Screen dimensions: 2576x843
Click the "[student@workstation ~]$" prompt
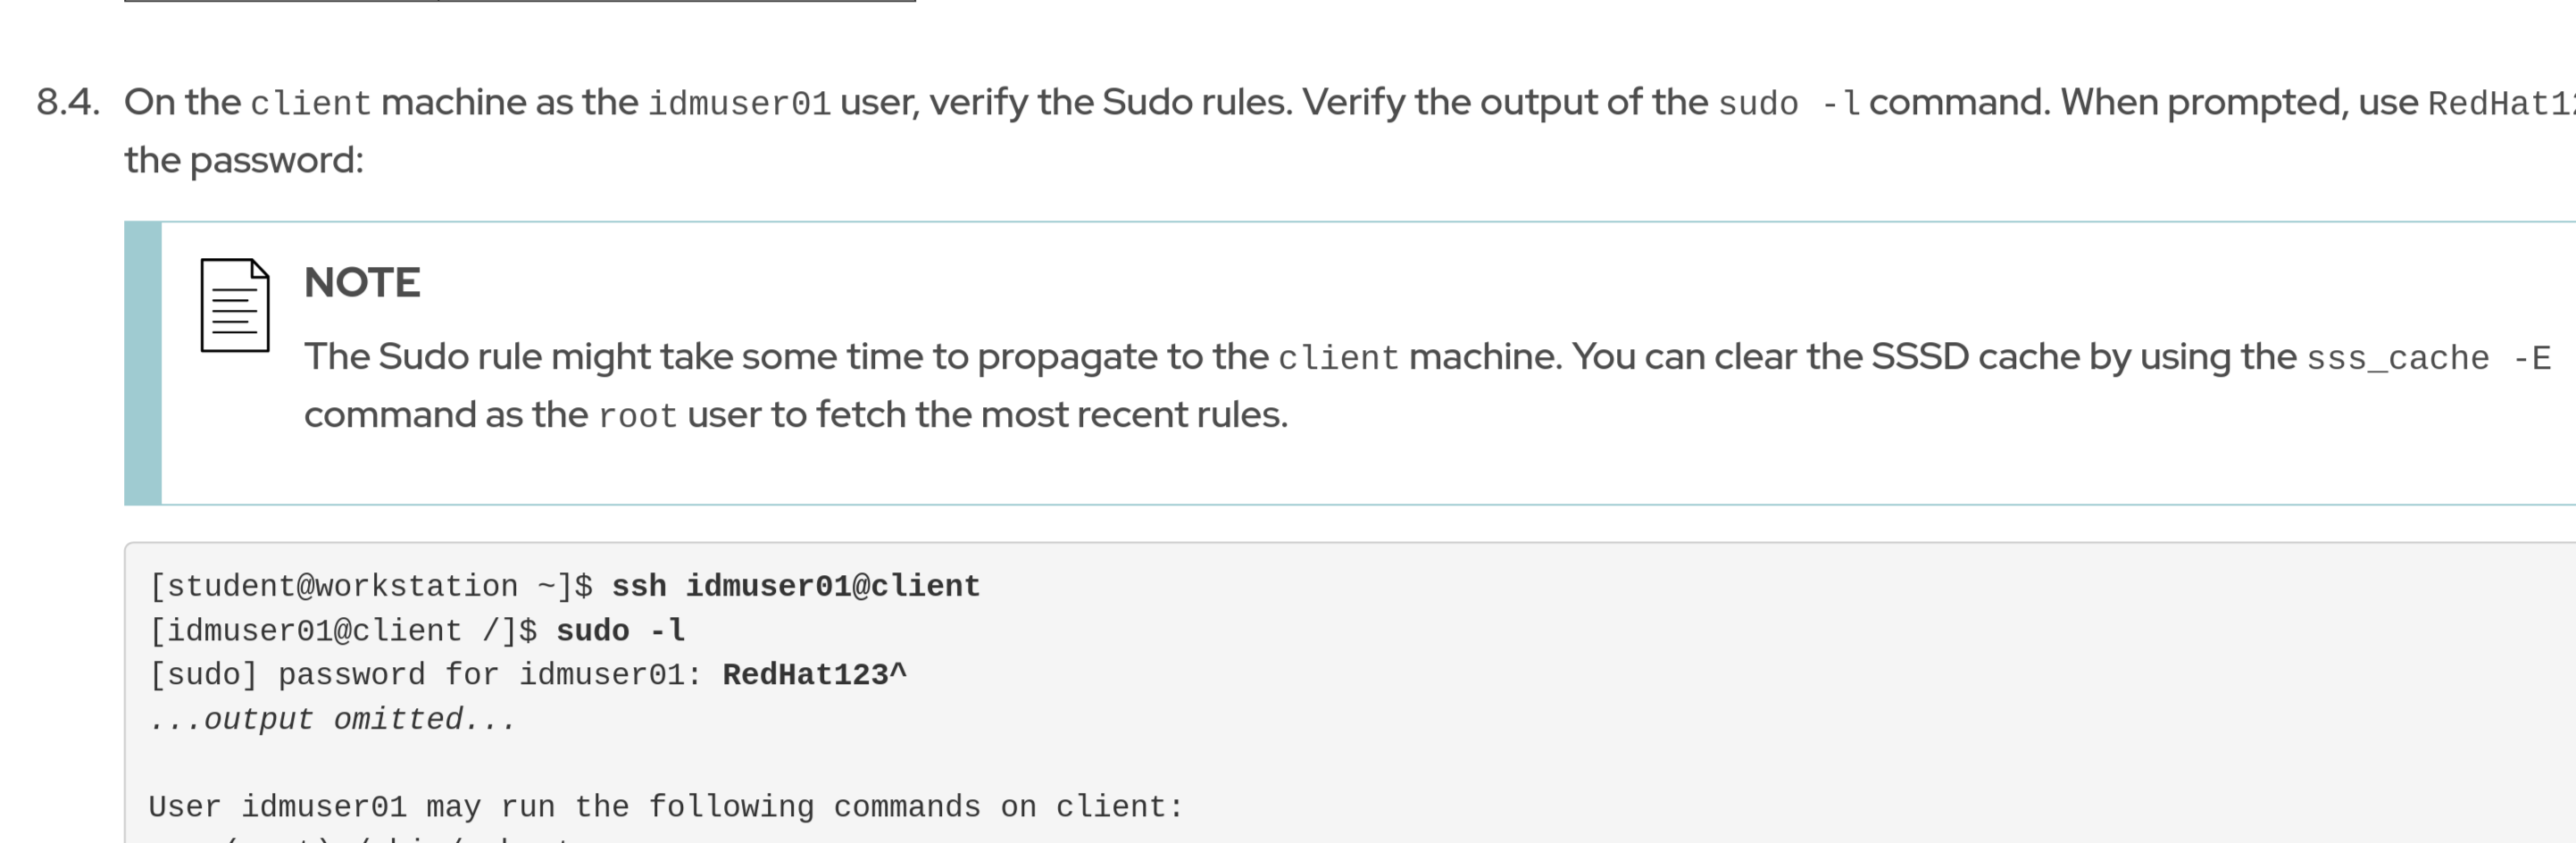(x=371, y=586)
